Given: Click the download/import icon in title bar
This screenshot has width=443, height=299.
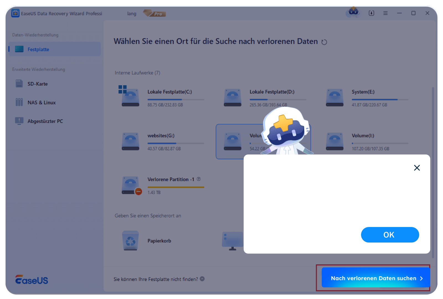Looking at the screenshot, I should [x=371, y=13].
